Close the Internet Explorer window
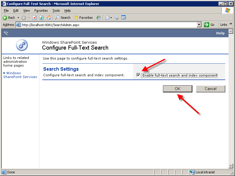 [230, 4]
